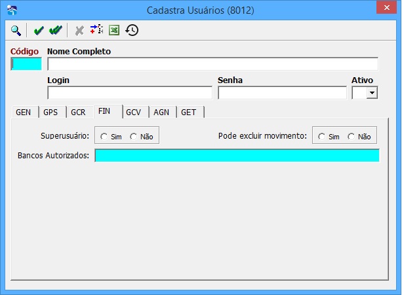Open the Ativo dropdown
Screen dimensions: 402x295
pos(372,93)
